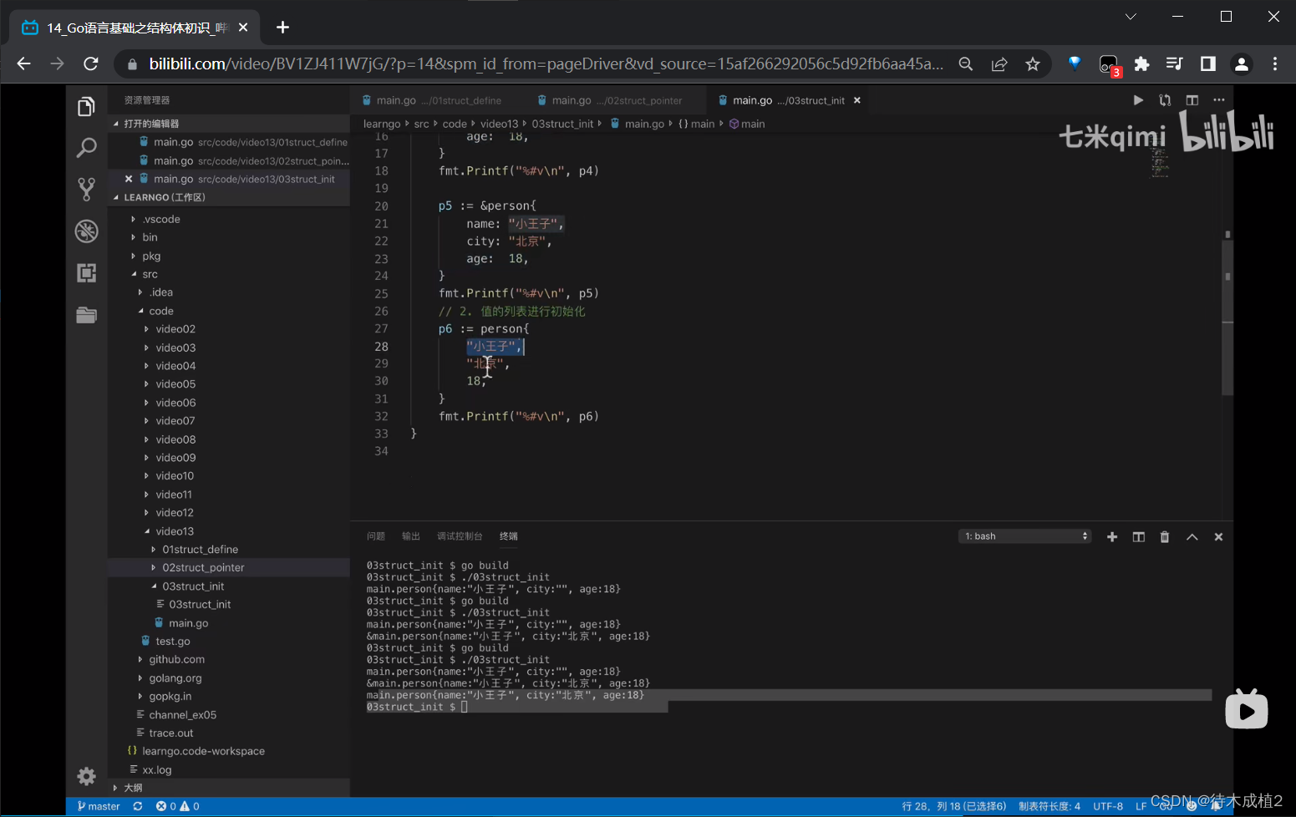The width and height of the screenshot is (1296, 817).
Task: Run the code with play icon
Action: pos(1138,100)
